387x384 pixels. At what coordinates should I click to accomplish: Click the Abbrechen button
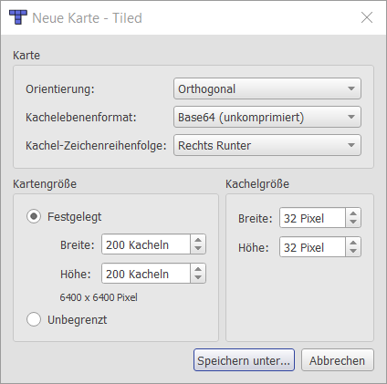point(338,360)
